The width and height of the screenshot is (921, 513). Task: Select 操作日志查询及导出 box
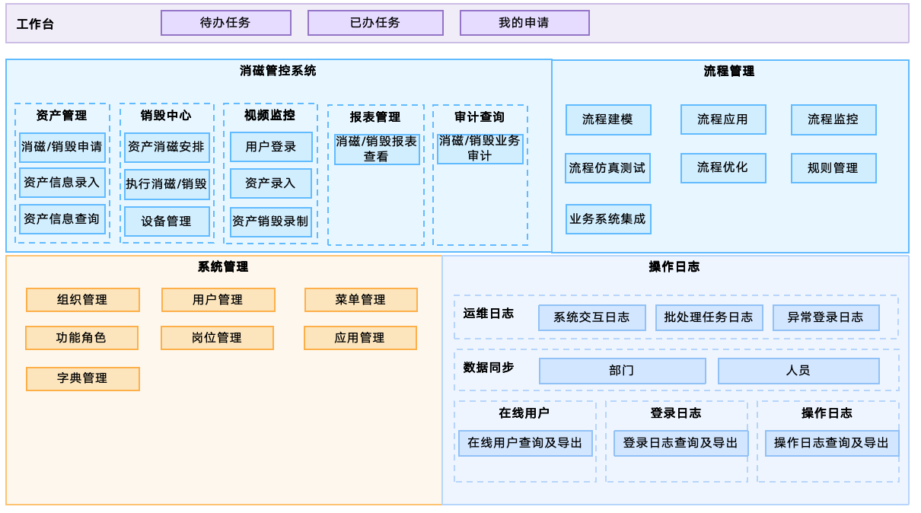pyautogui.click(x=832, y=444)
